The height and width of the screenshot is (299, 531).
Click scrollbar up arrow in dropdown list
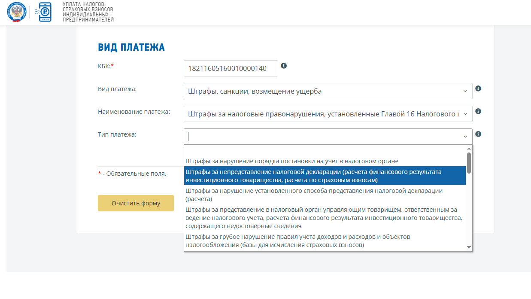[x=469, y=148]
